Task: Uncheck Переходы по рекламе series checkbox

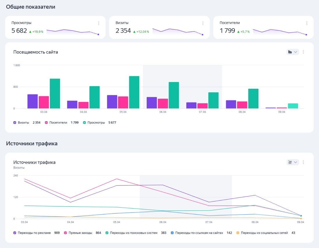Action: (x=15, y=233)
